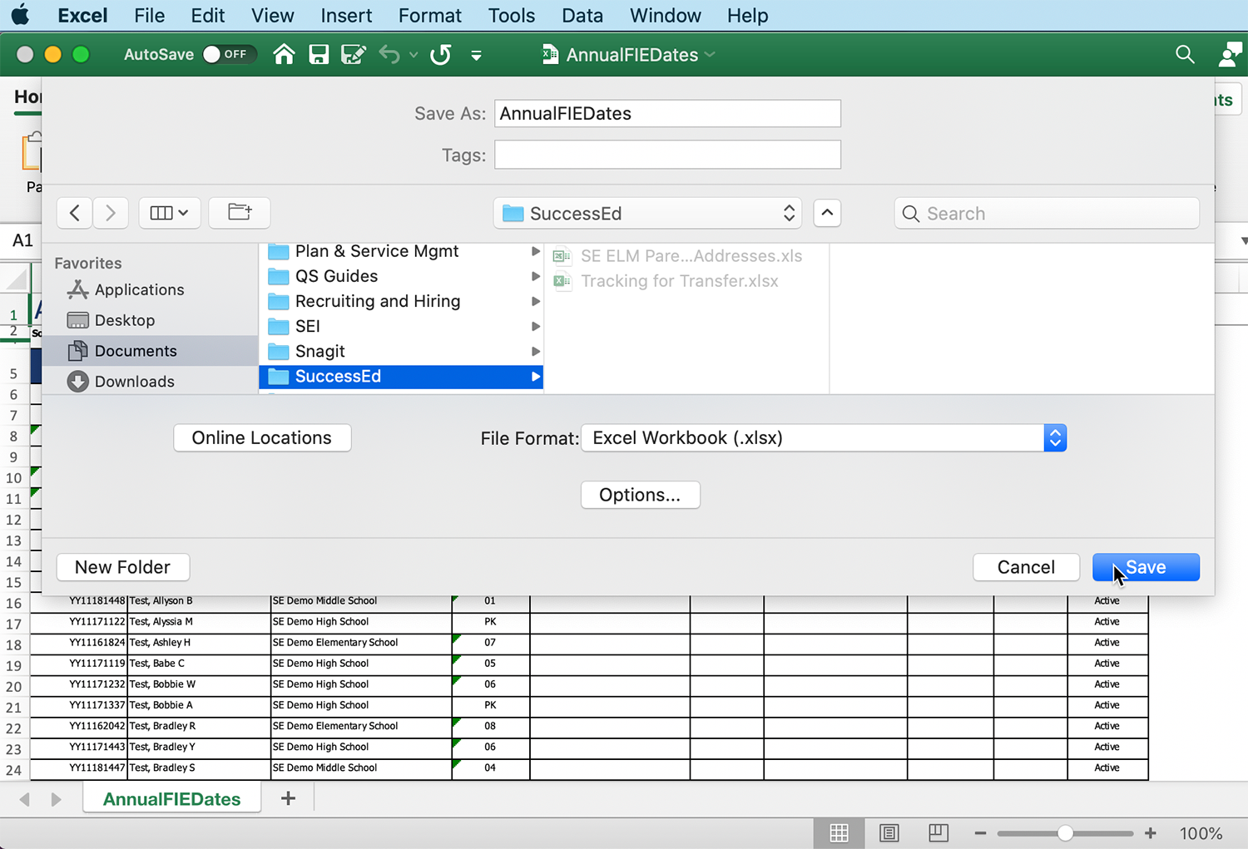The width and height of the screenshot is (1248, 849).
Task: Switch to Normal view icon in status bar
Action: pyautogui.click(x=839, y=832)
